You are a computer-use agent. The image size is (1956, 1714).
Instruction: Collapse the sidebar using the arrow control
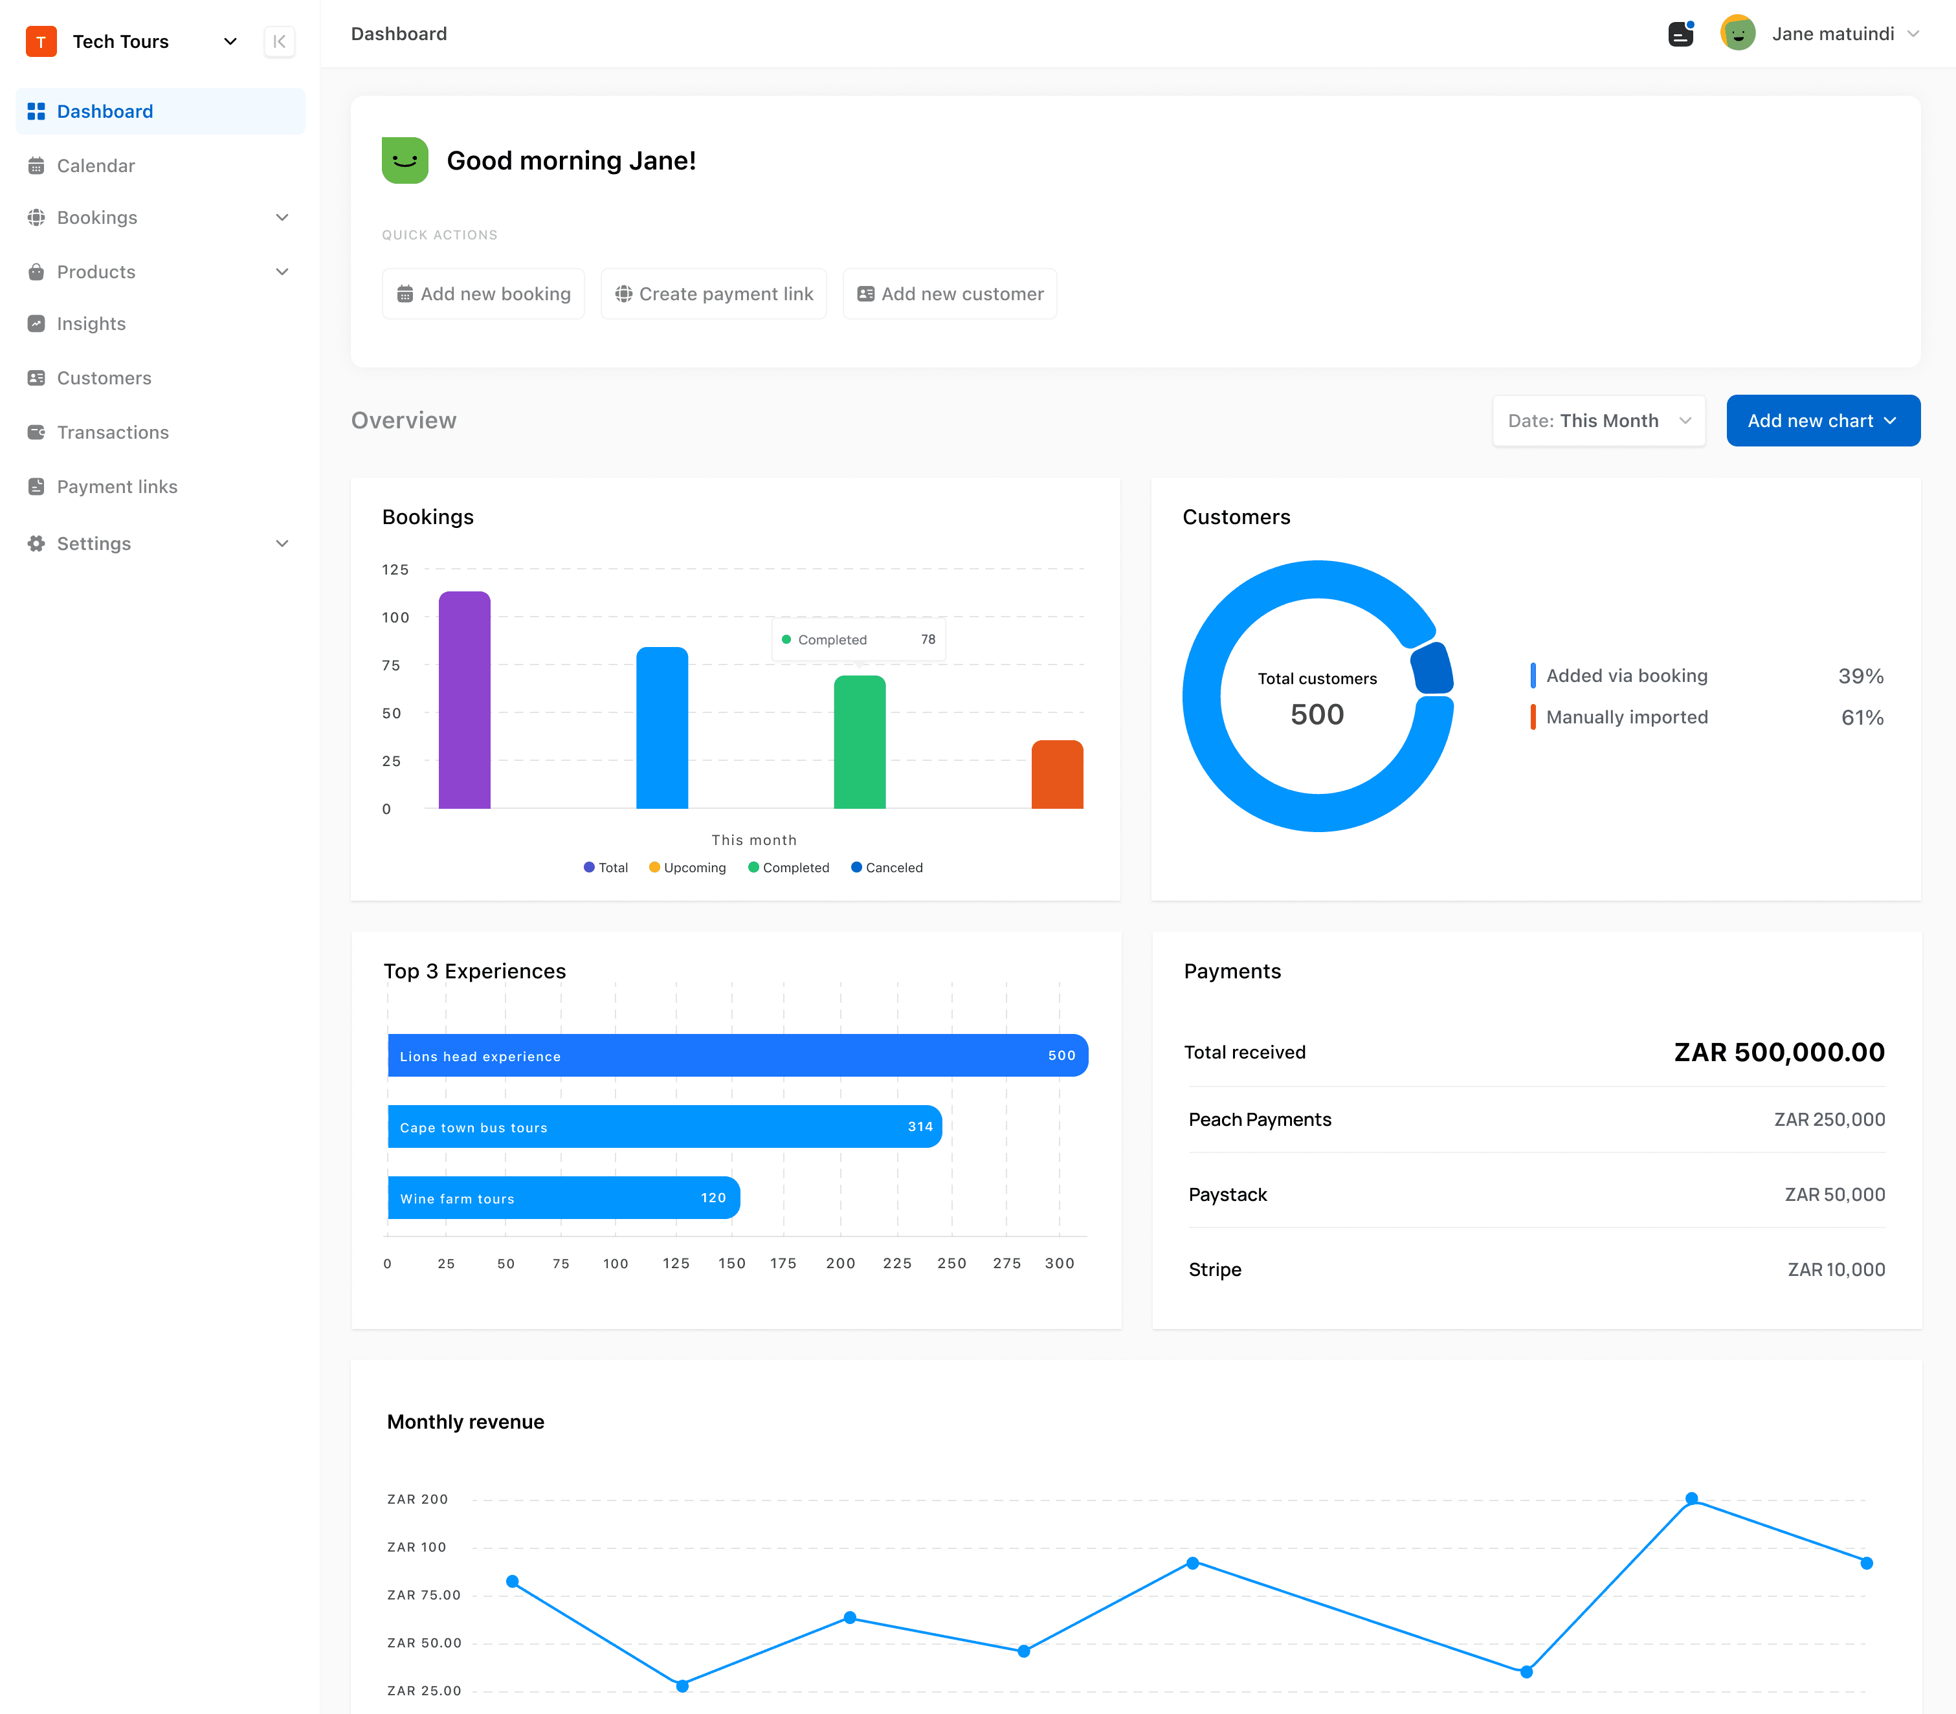click(280, 41)
